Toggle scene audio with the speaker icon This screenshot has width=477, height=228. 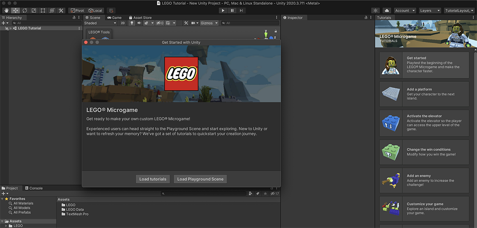(139, 23)
